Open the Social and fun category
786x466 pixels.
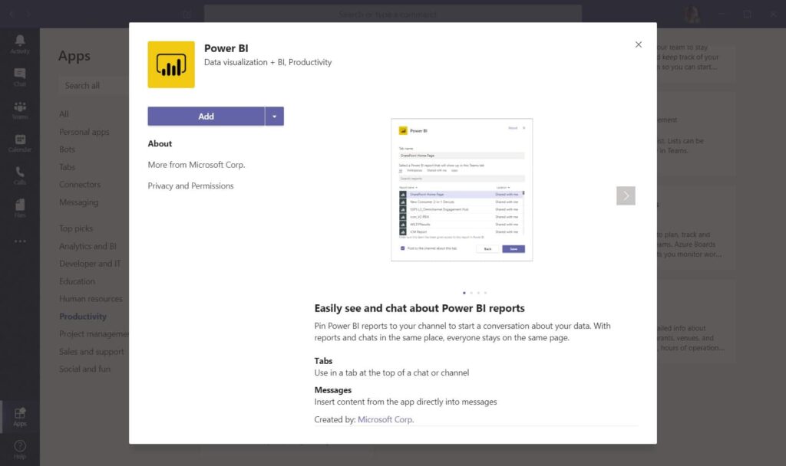coord(84,369)
